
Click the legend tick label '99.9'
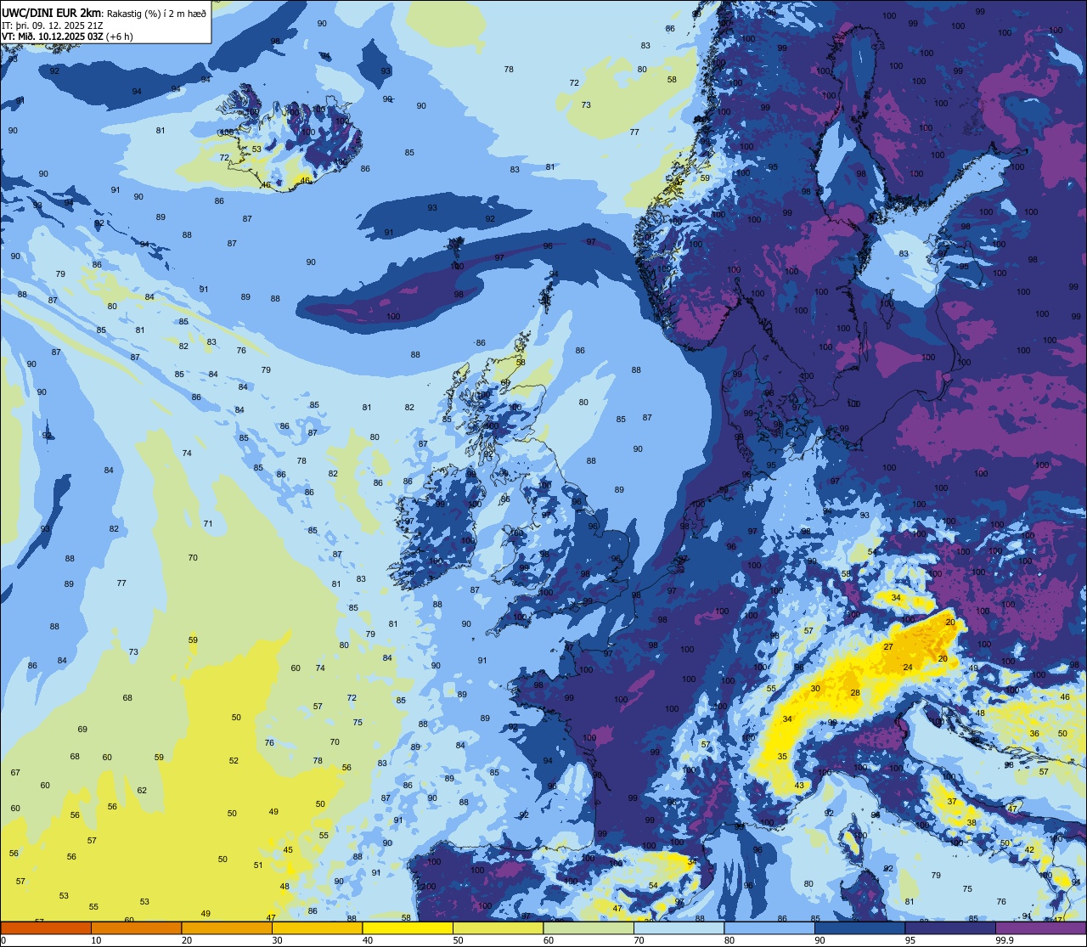[x=1005, y=940]
